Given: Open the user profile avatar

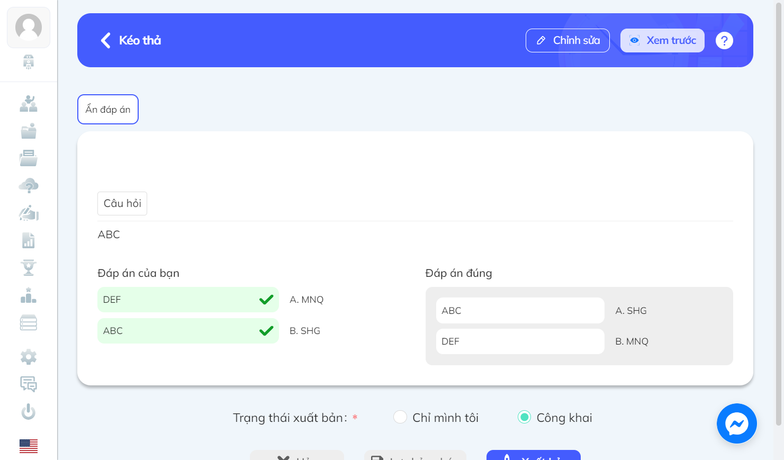Looking at the screenshot, I should (29, 28).
